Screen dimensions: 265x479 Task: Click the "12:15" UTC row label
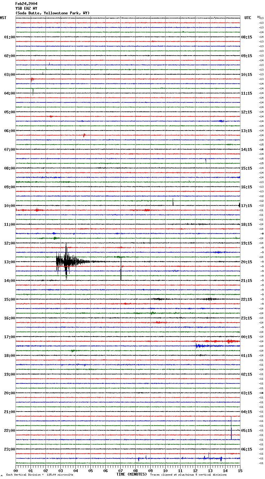[247, 112]
